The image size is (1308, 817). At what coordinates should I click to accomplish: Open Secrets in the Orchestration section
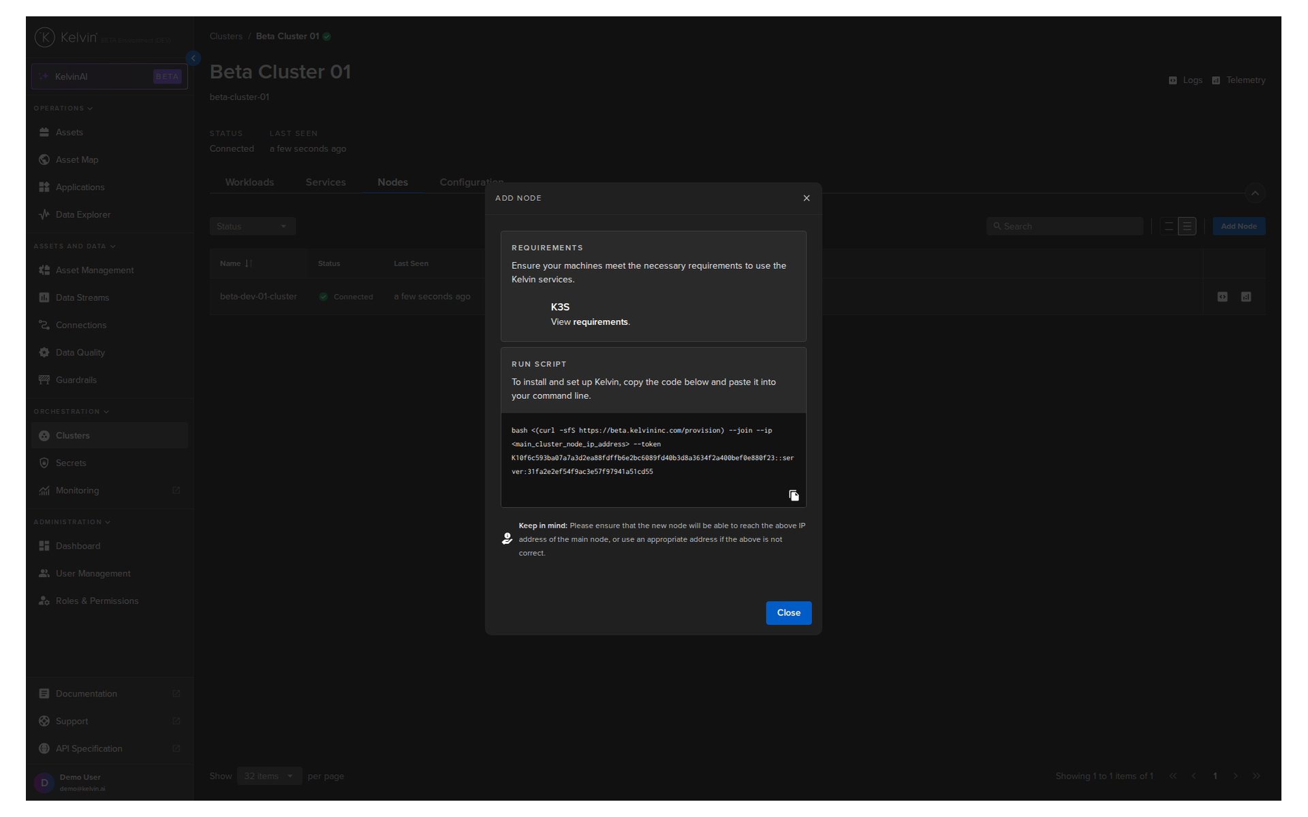pos(71,463)
